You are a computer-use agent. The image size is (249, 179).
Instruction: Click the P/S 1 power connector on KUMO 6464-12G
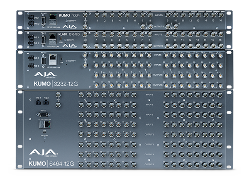(x=38, y=103)
